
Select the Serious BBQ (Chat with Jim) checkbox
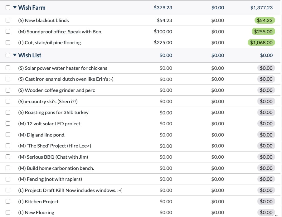8,157
